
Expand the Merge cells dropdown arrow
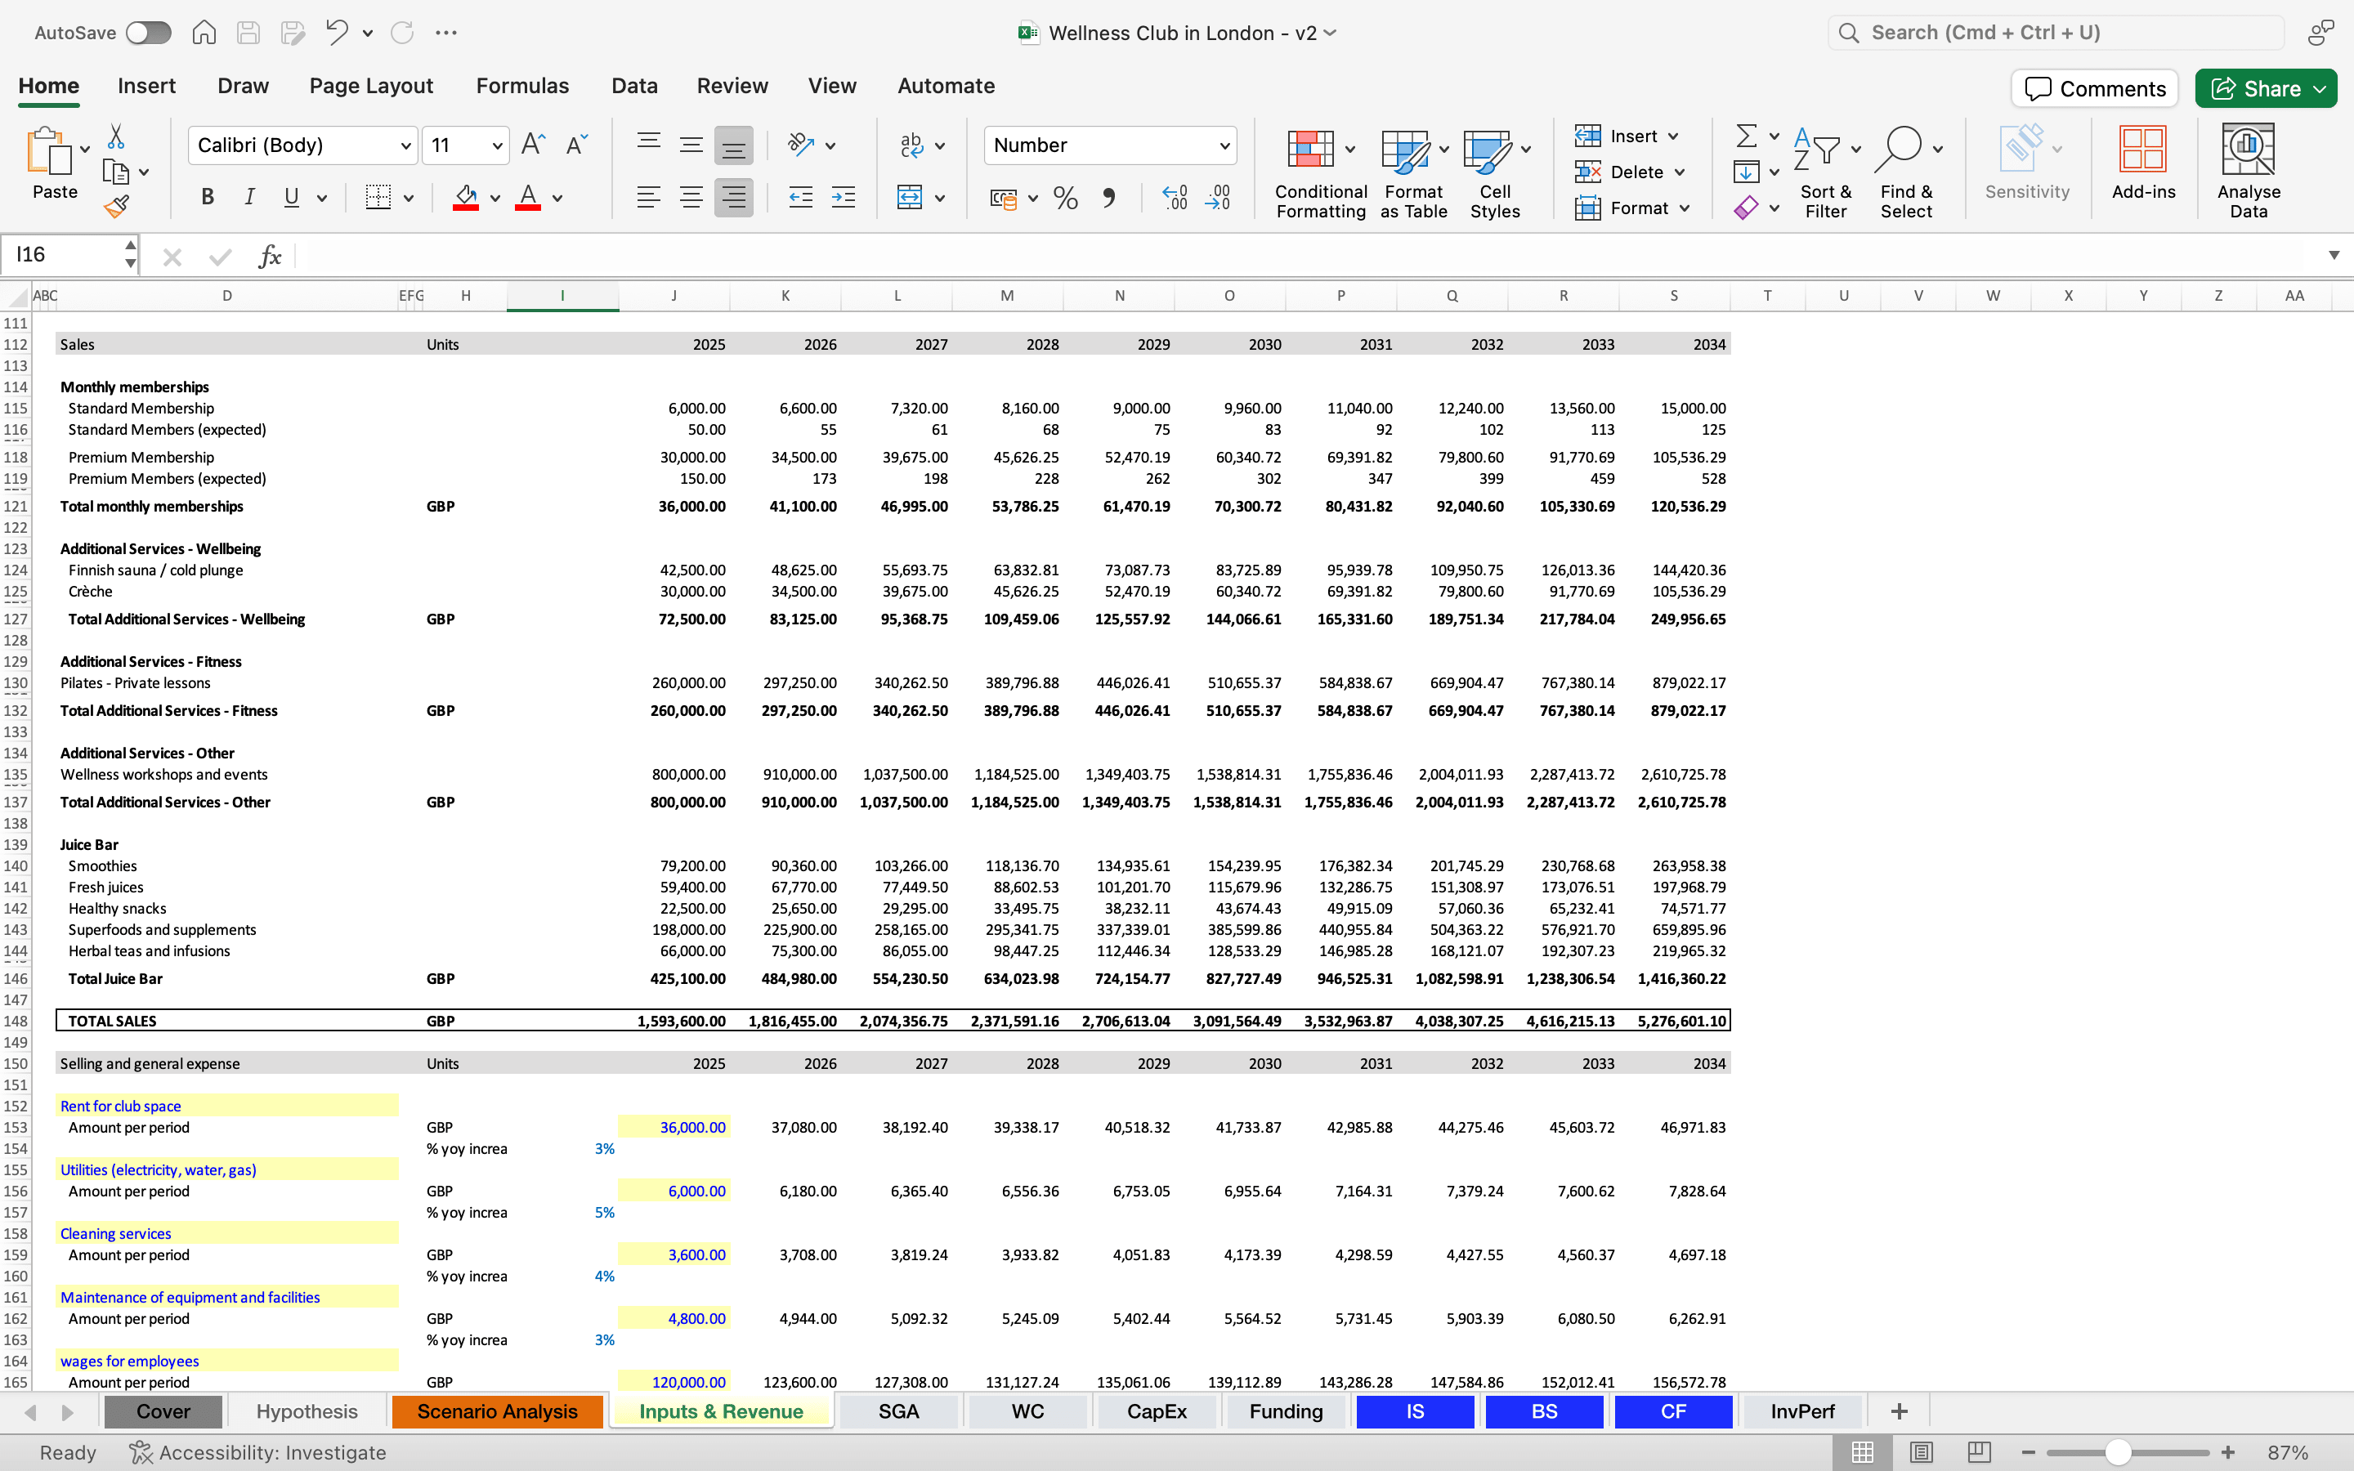940,199
